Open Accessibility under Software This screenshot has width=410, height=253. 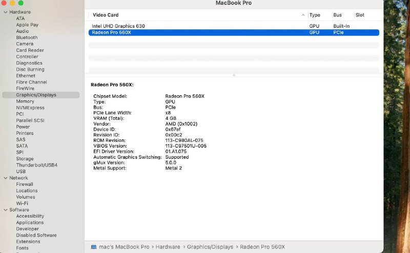point(30,216)
